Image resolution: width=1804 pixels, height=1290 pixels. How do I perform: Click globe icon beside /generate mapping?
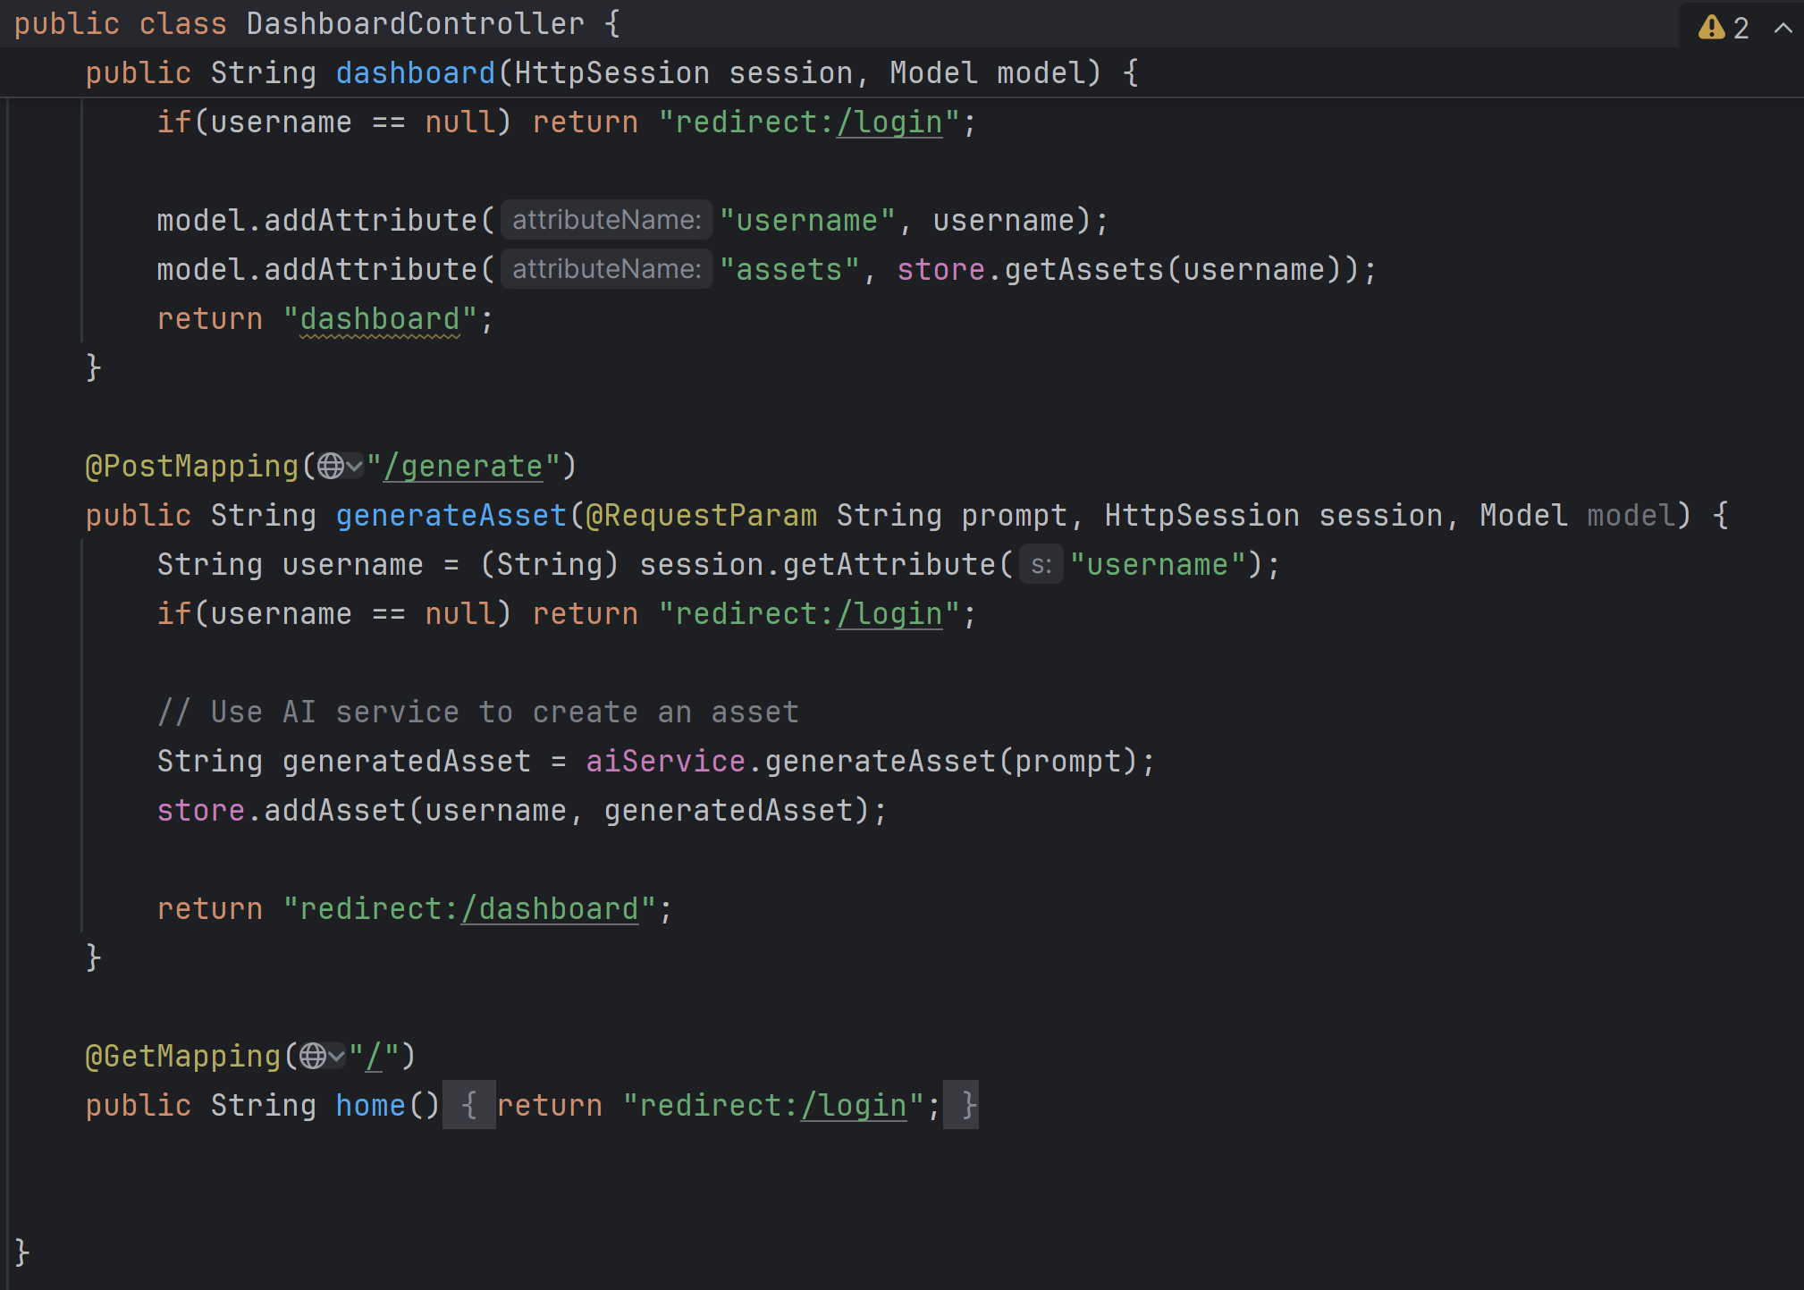pos(330,466)
